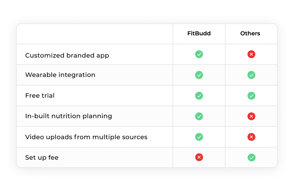The image size is (294, 191).
Task: Click Others checkmark for Free trial
Action: (x=251, y=96)
